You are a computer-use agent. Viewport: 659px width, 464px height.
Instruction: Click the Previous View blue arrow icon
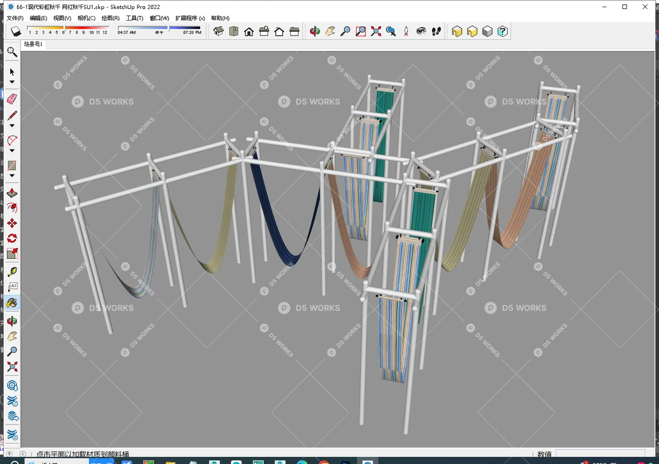[x=391, y=31]
